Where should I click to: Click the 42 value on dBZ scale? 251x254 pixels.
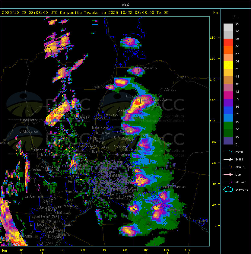tap(237, 91)
